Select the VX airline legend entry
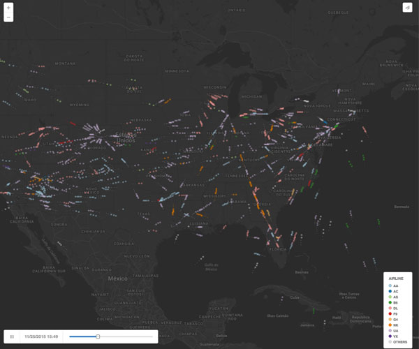The image size is (419, 349). pos(393,336)
